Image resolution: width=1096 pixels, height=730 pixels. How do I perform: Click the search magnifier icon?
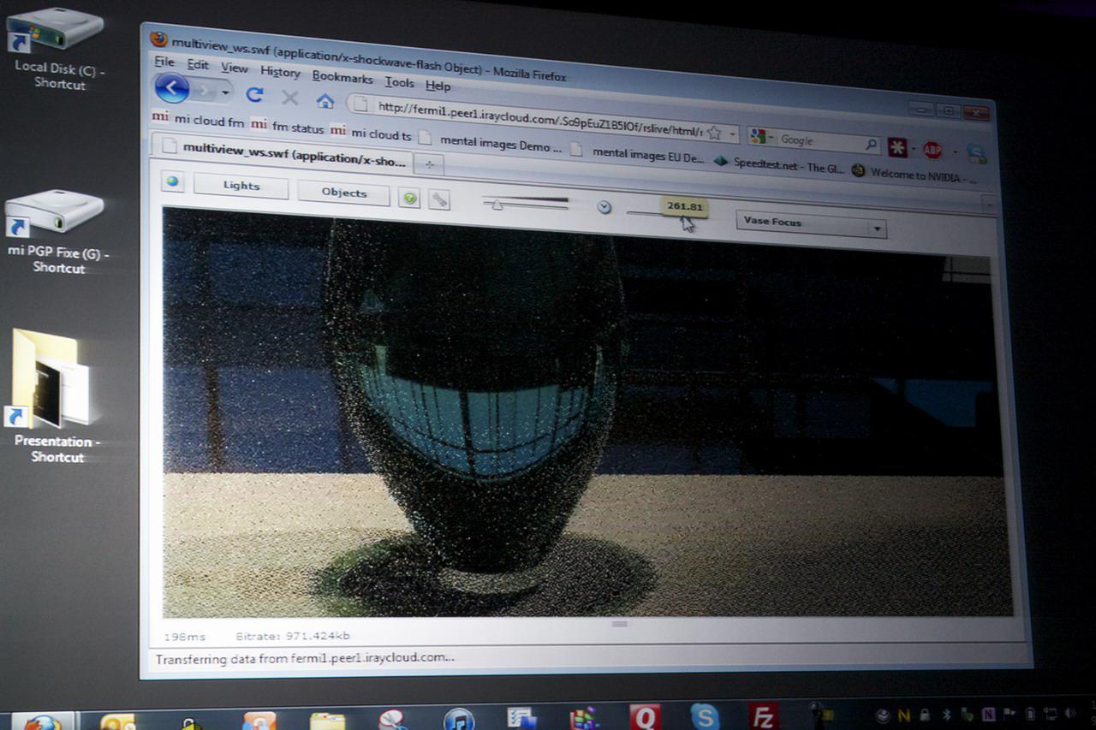(871, 145)
